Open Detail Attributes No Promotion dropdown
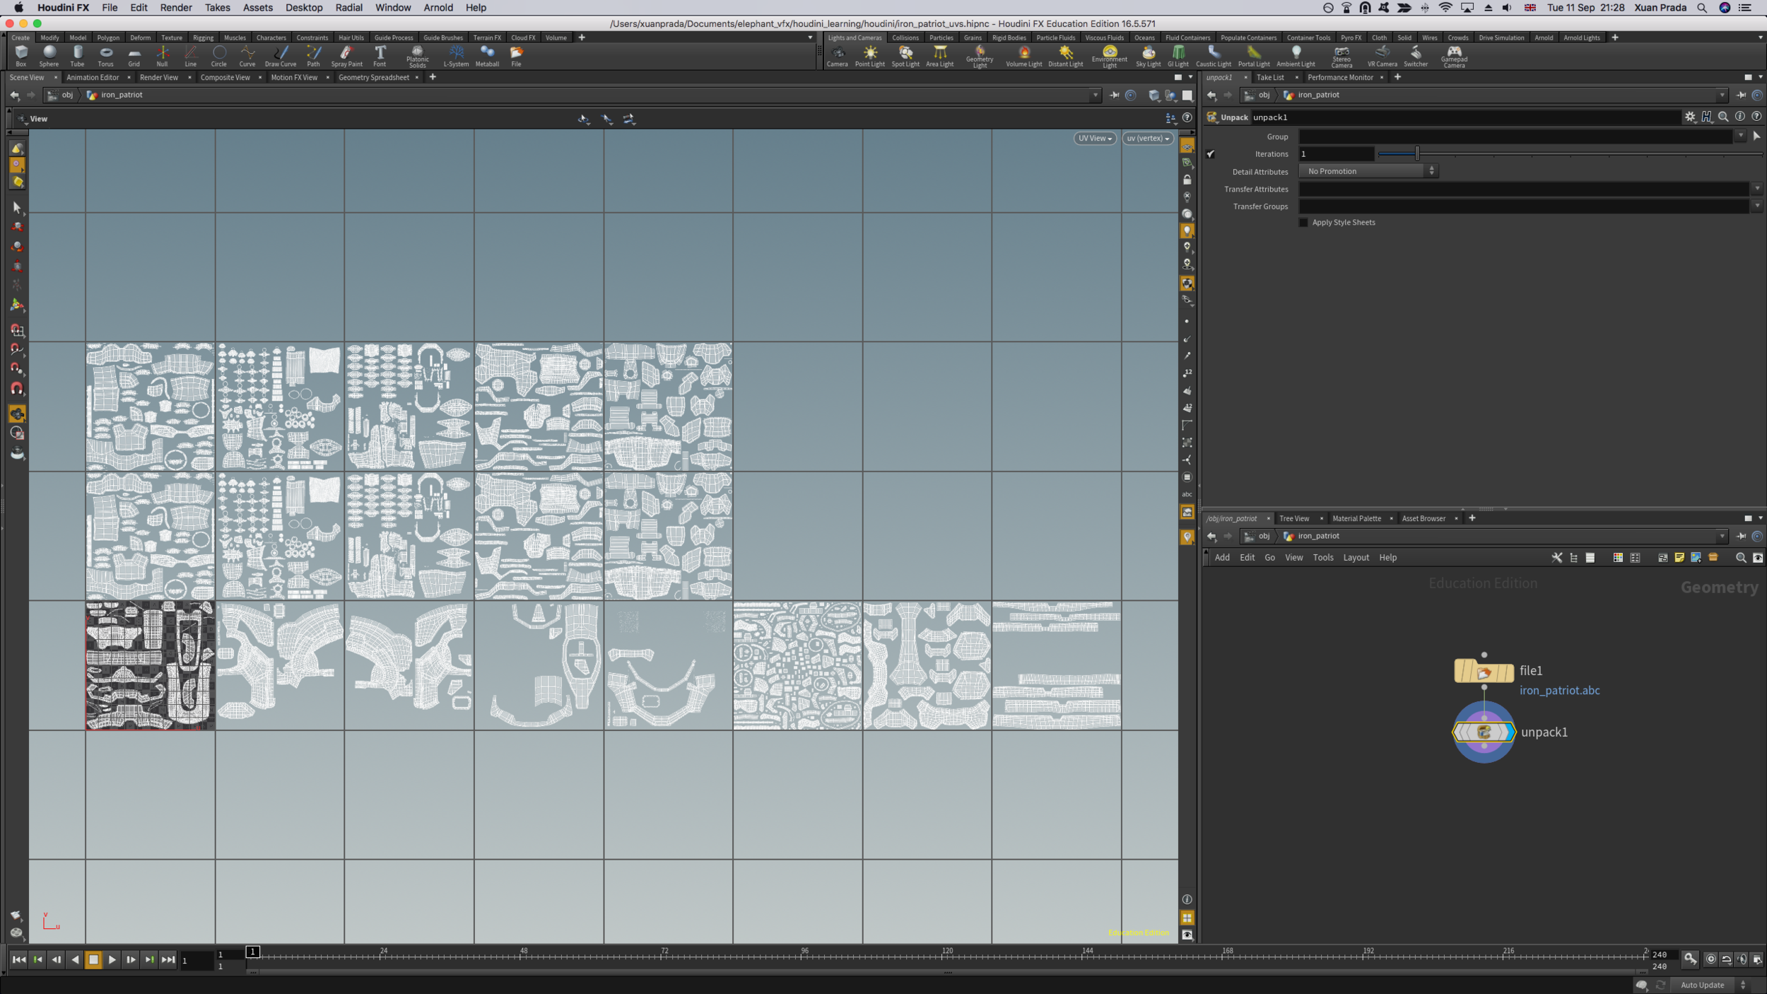Image resolution: width=1767 pixels, height=994 pixels. coord(1368,171)
